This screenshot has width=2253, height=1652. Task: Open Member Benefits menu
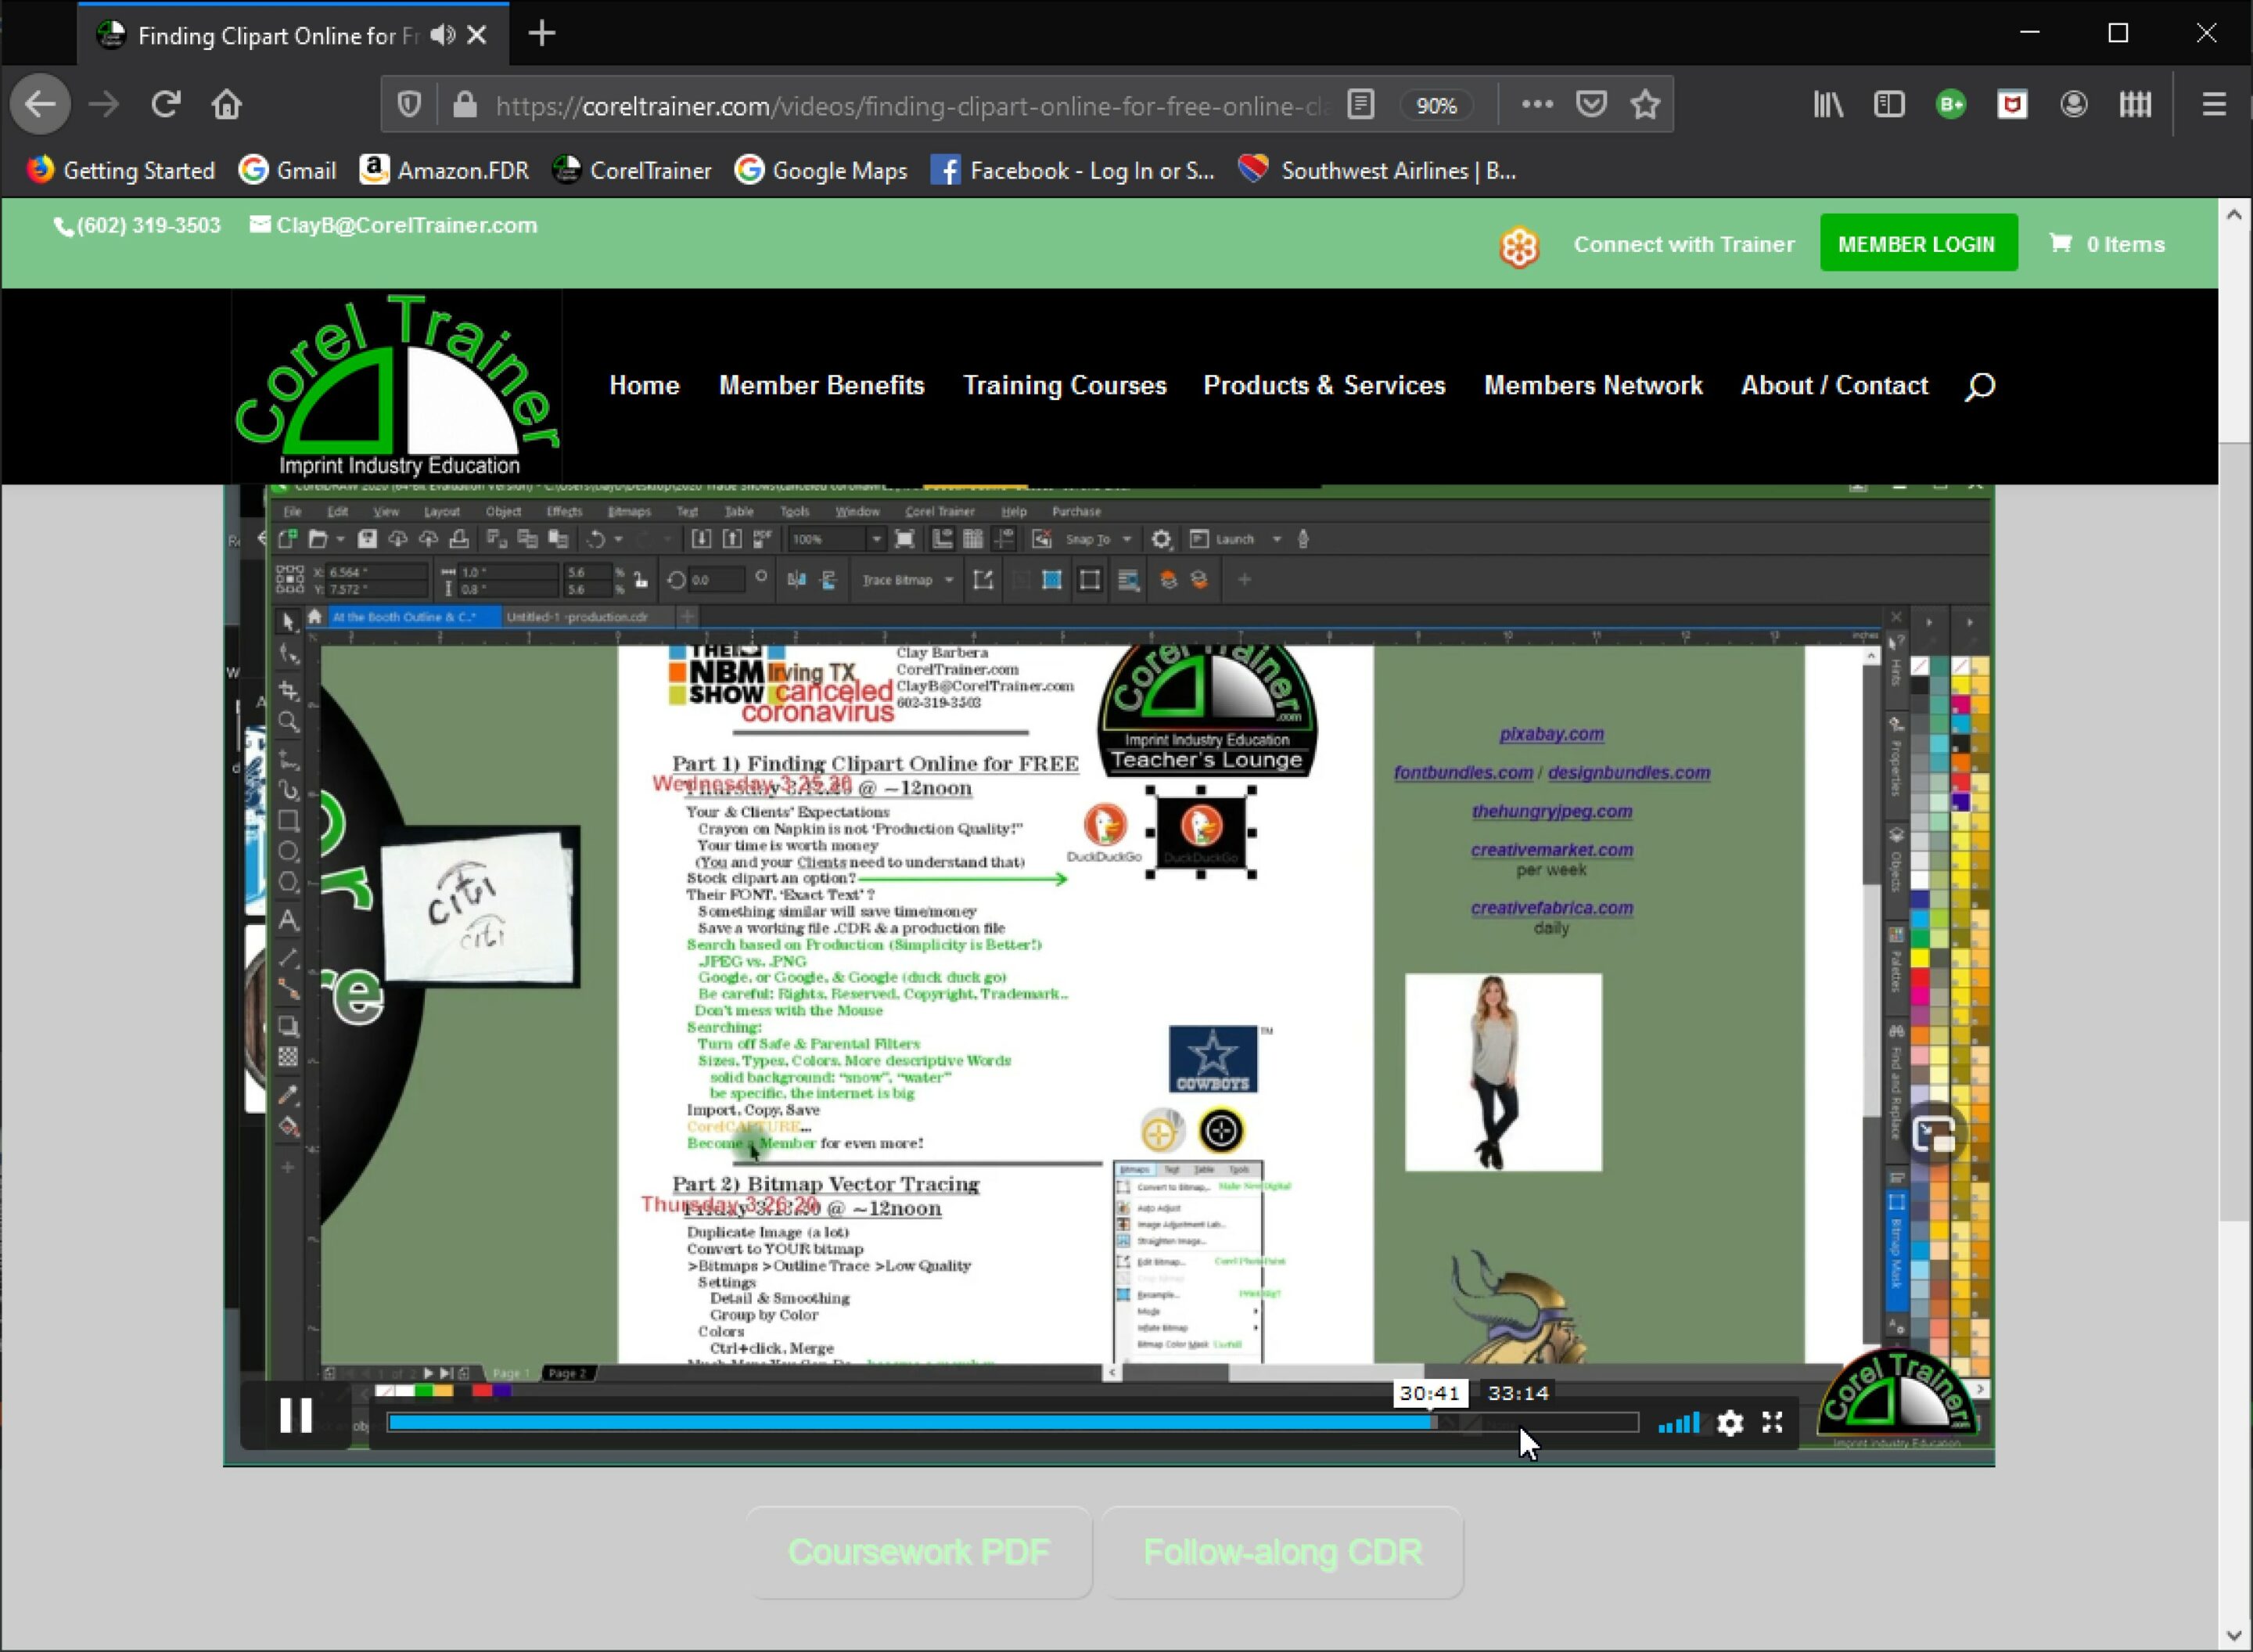point(821,386)
